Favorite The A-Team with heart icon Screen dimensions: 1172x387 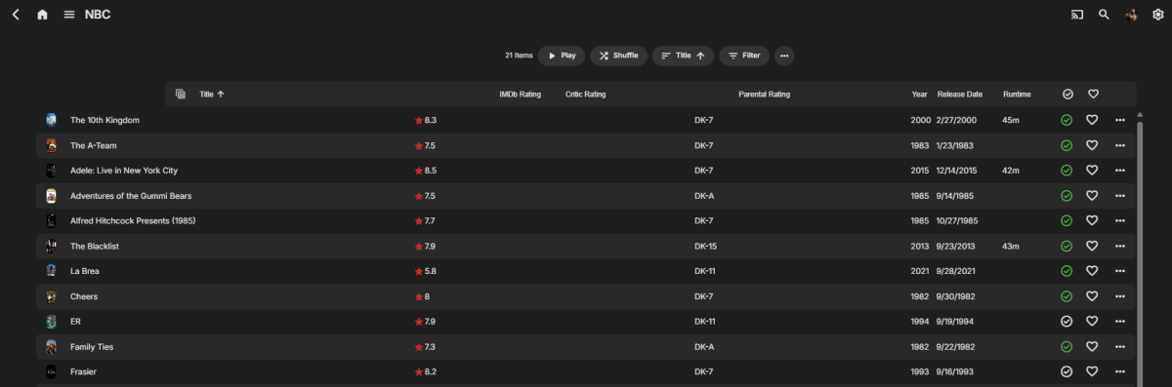(1092, 145)
